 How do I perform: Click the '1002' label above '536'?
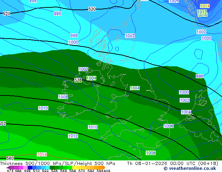(83, 69)
